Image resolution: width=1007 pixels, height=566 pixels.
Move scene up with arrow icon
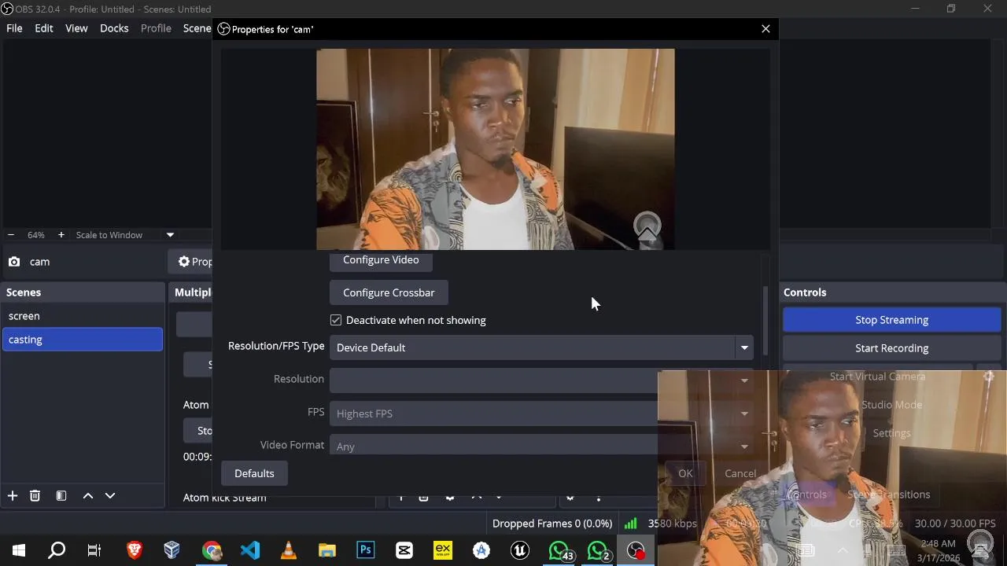[88, 495]
